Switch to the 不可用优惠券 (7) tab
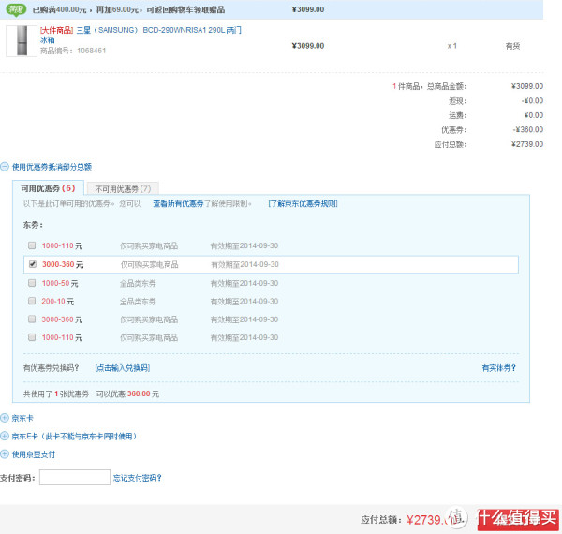The width and height of the screenshot is (562, 534). tap(123, 189)
